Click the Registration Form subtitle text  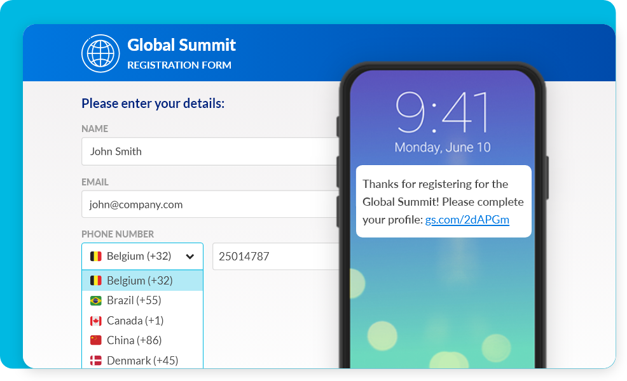[x=179, y=65]
